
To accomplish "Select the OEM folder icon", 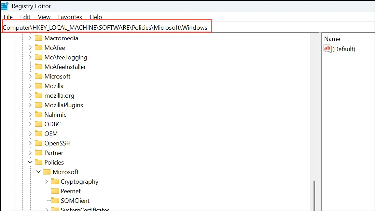I will (x=39, y=133).
